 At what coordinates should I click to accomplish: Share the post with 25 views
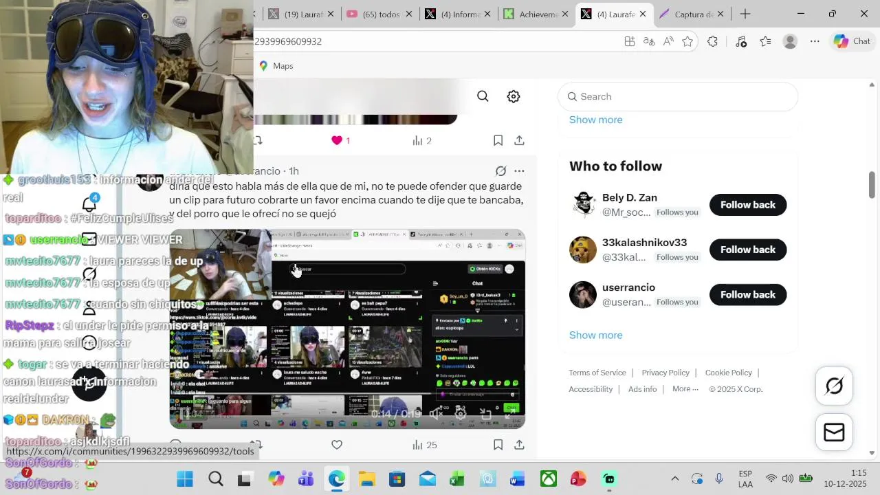(519, 445)
